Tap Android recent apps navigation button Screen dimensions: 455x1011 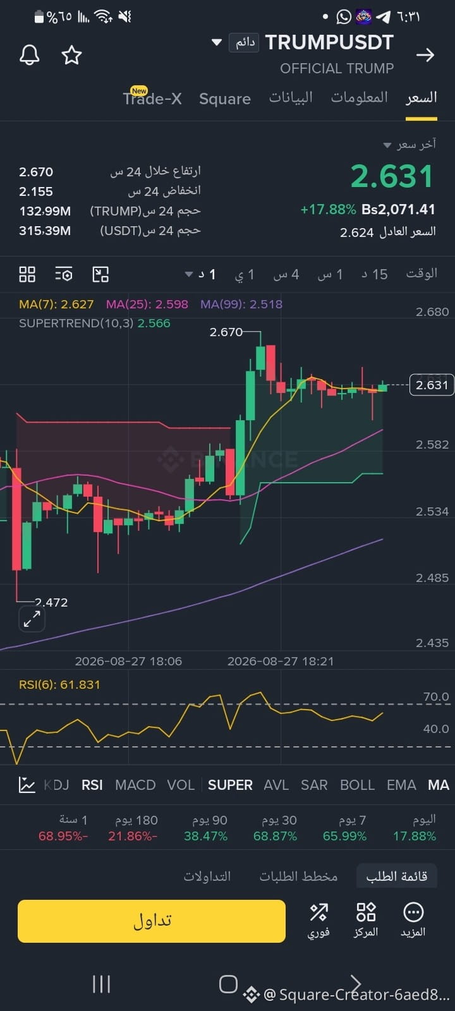point(101,984)
